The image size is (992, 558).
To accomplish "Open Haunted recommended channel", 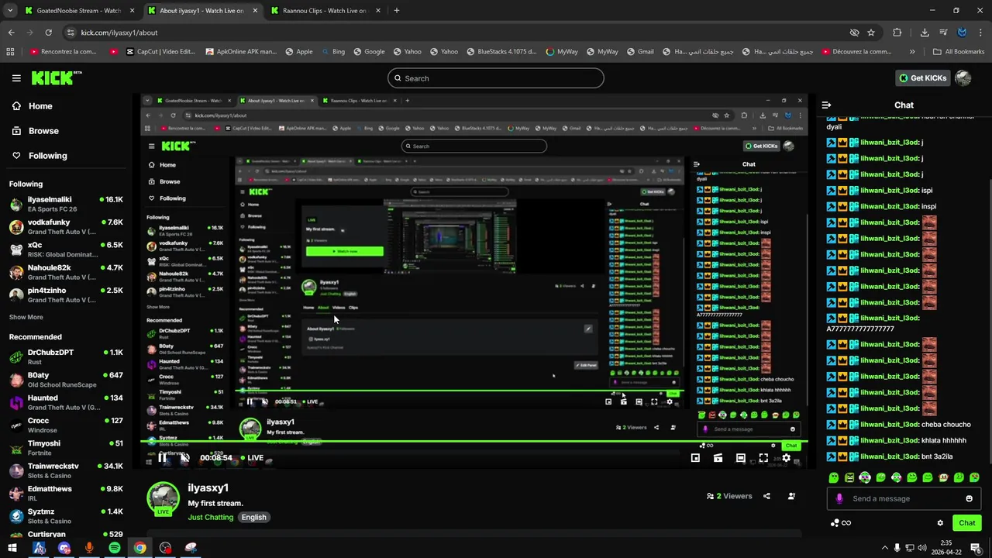I will click(65, 402).
